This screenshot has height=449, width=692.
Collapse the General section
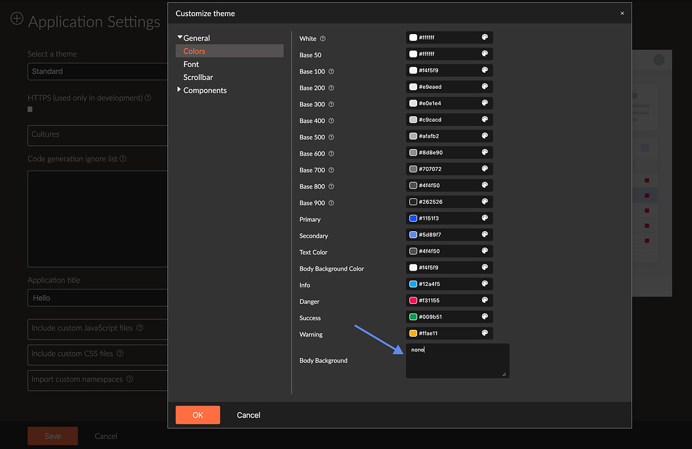tap(180, 37)
